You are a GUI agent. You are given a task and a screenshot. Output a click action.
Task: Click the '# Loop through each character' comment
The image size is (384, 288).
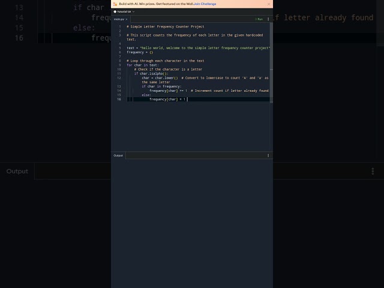pyautogui.click(x=166, y=61)
